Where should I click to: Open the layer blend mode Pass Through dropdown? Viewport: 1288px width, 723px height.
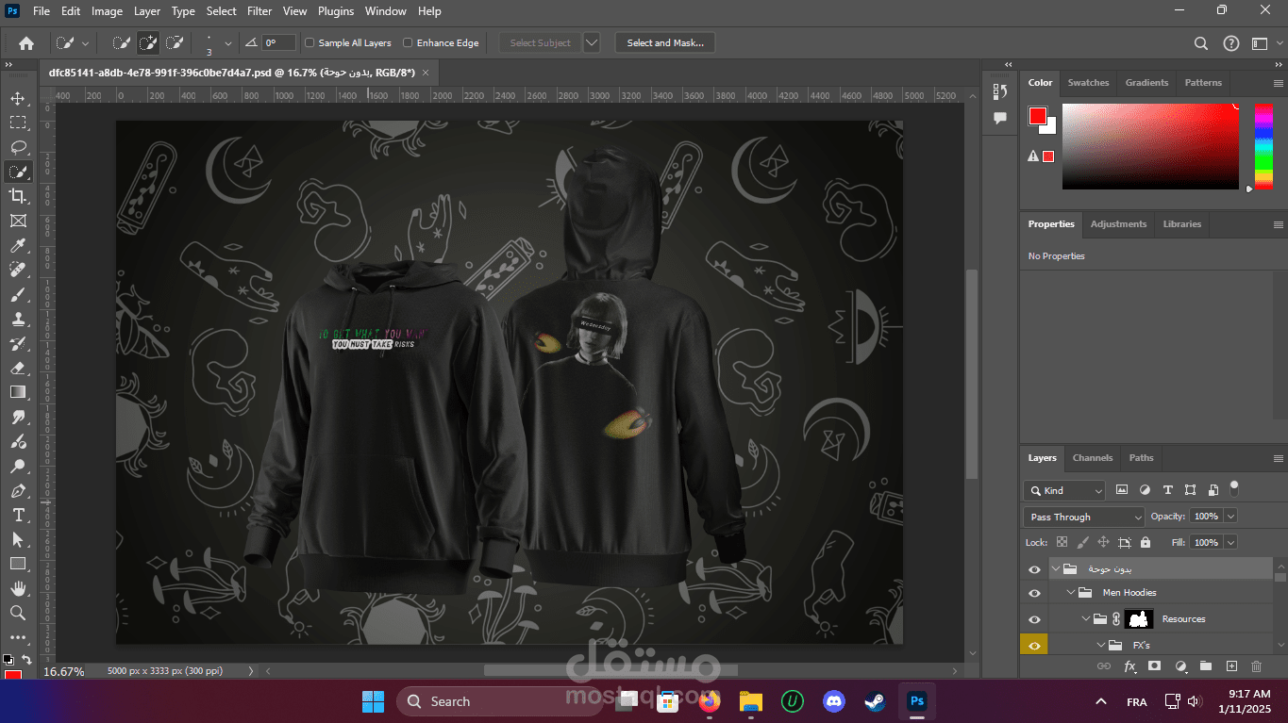[x=1083, y=517]
